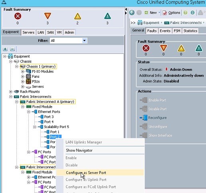Image resolution: width=206 pixels, height=193 pixels.
Task: Expand the Rack-Mounts node
Action: tap(11, 92)
